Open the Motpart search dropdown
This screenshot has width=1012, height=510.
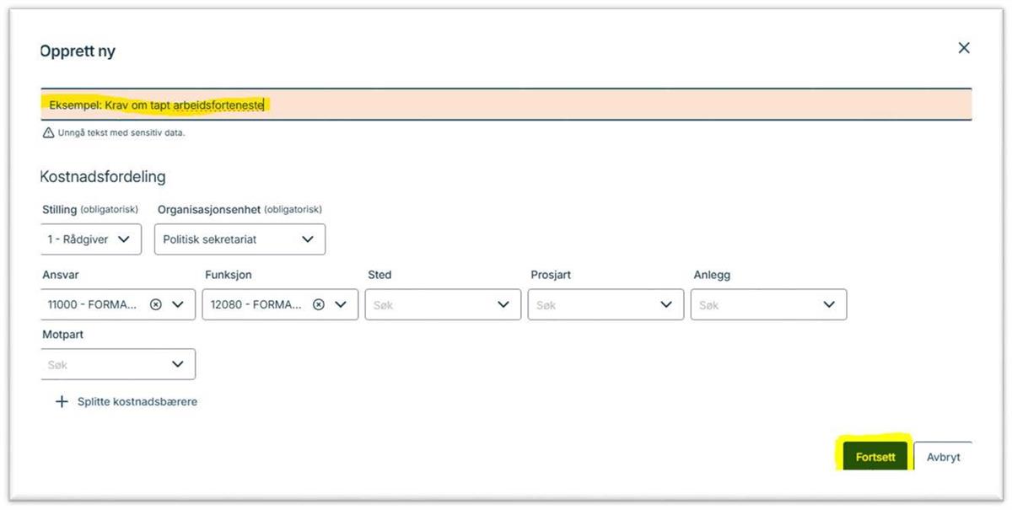177,364
